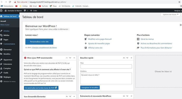Open the WordPress logo menu
Image resolution: width=182 pixels, height=99 pixels.
pos(1,11)
